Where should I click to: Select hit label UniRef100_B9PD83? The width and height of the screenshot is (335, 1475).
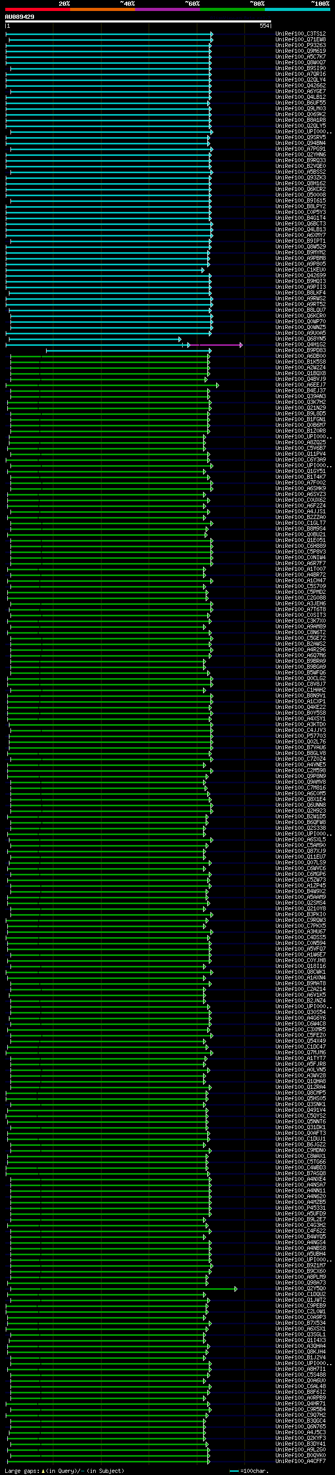(300, 351)
